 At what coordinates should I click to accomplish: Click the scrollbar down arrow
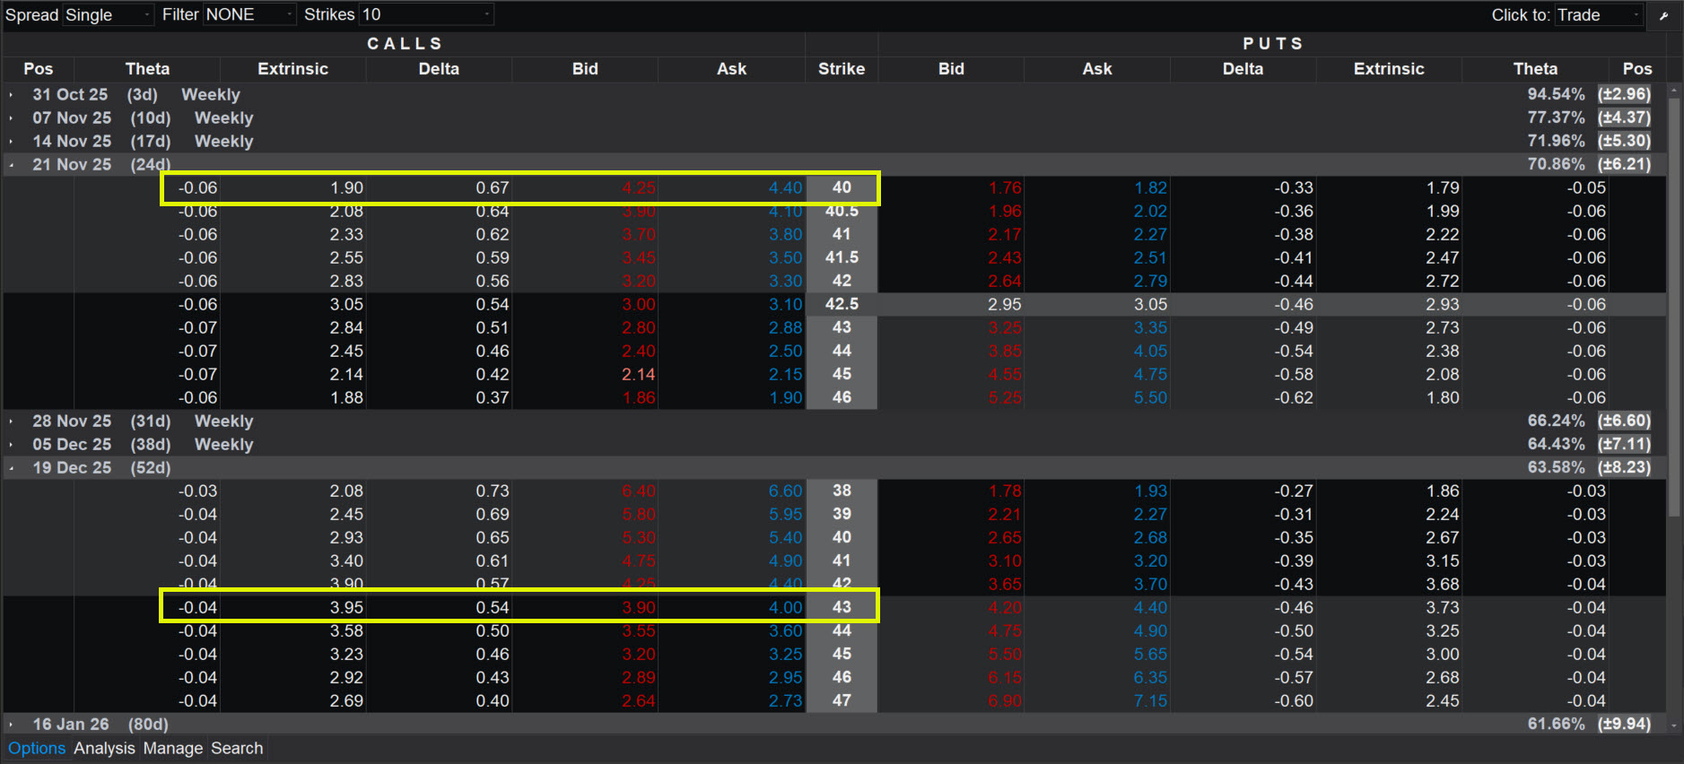tap(1673, 725)
